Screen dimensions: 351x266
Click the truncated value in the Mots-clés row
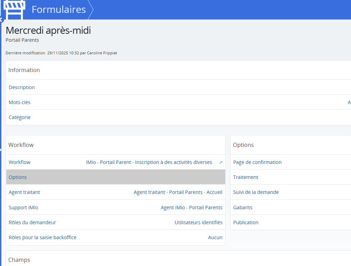(349, 102)
